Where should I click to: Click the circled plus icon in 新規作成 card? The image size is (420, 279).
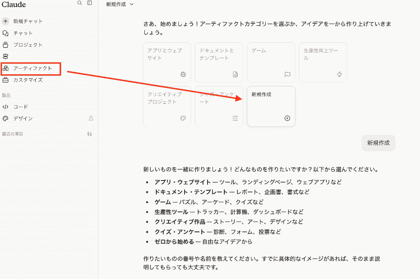(288, 119)
